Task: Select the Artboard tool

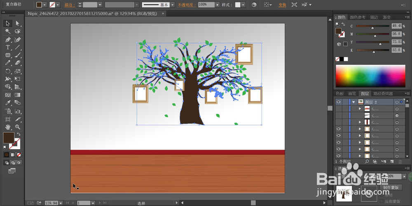Action: tap(7, 119)
